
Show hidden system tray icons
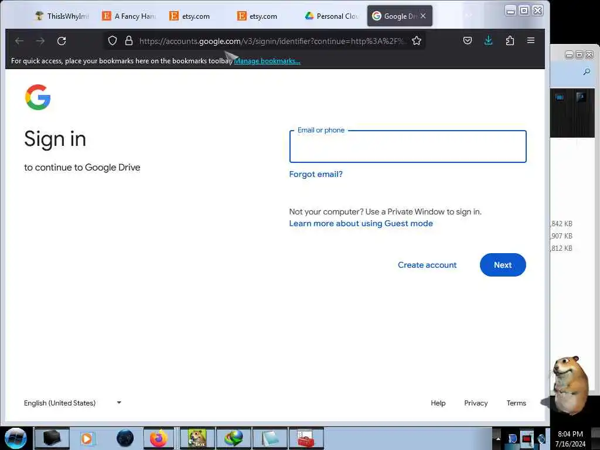point(498,438)
